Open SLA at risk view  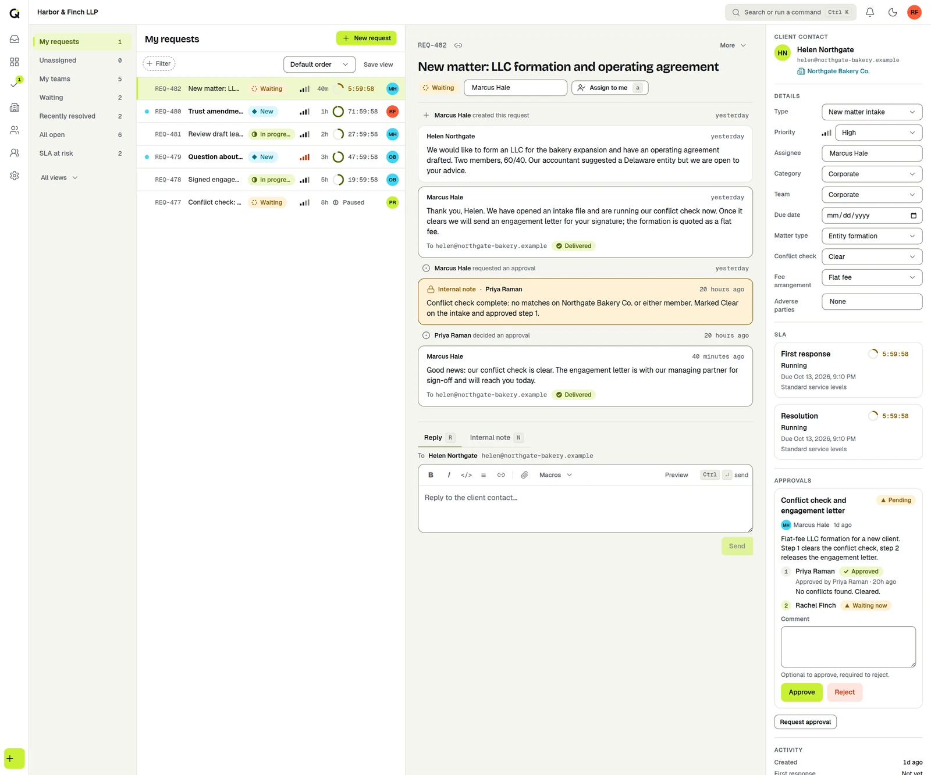[82, 153]
